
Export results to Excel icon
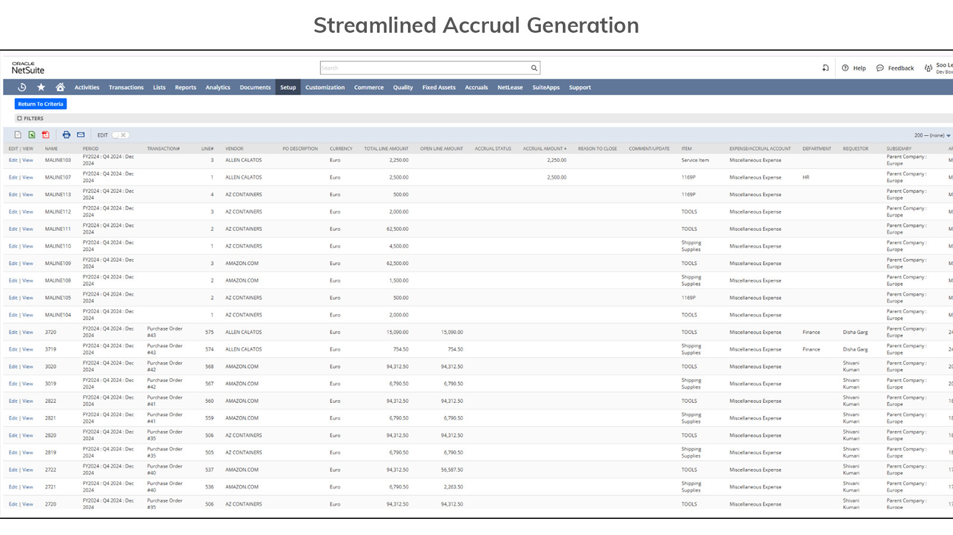click(x=32, y=135)
